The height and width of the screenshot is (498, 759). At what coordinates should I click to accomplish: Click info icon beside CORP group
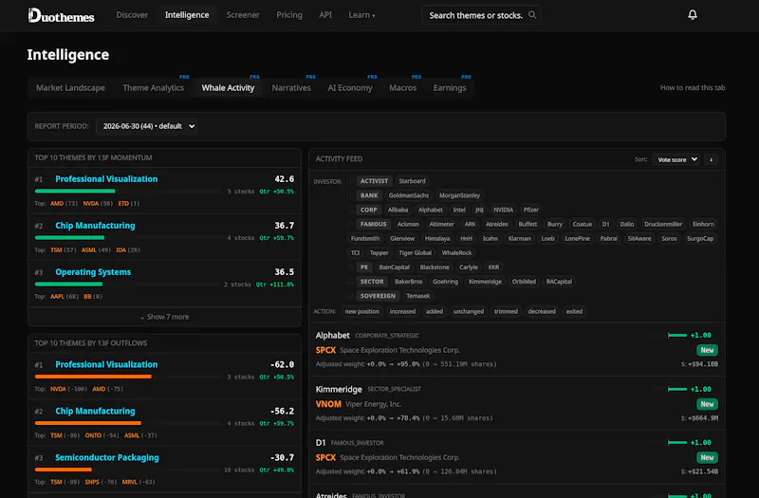point(351,210)
